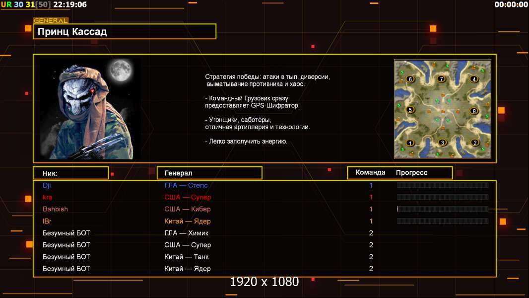Click the 'Ник:' column header
529x298 pixels.
pos(50,173)
